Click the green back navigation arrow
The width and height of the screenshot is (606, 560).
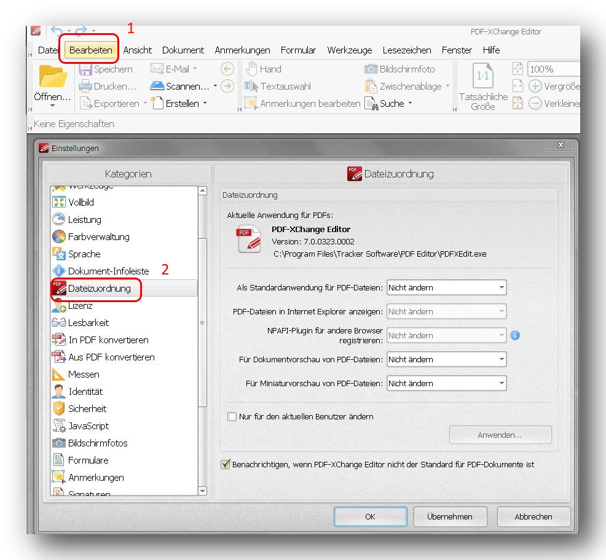click(227, 69)
